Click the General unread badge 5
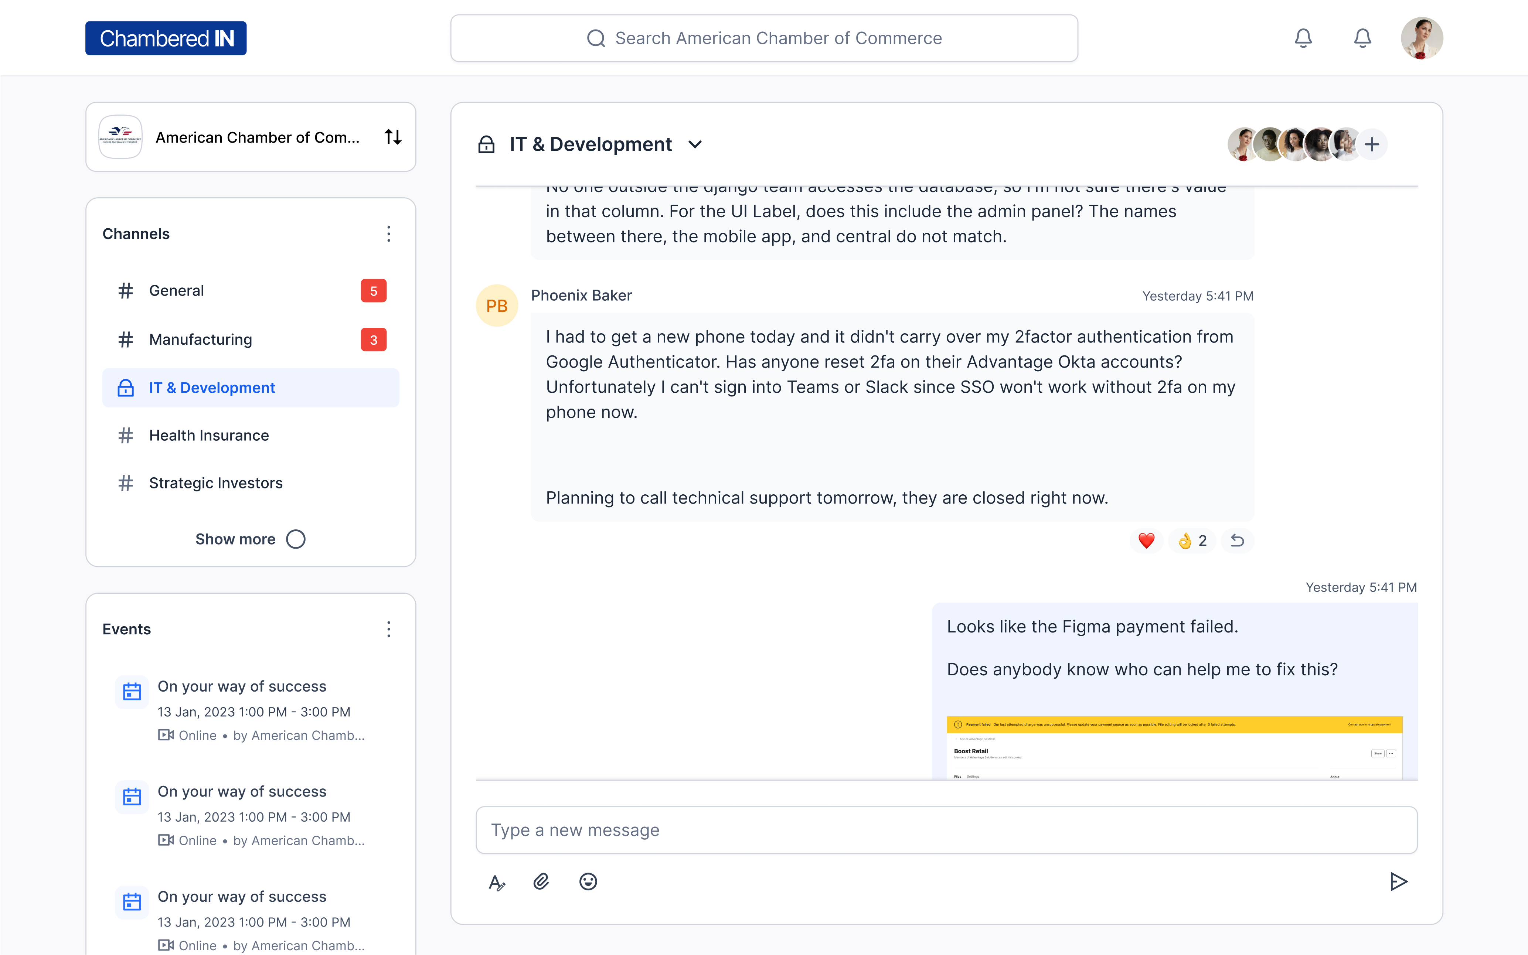This screenshot has height=955, width=1528. pyautogui.click(x=373, y=290)
